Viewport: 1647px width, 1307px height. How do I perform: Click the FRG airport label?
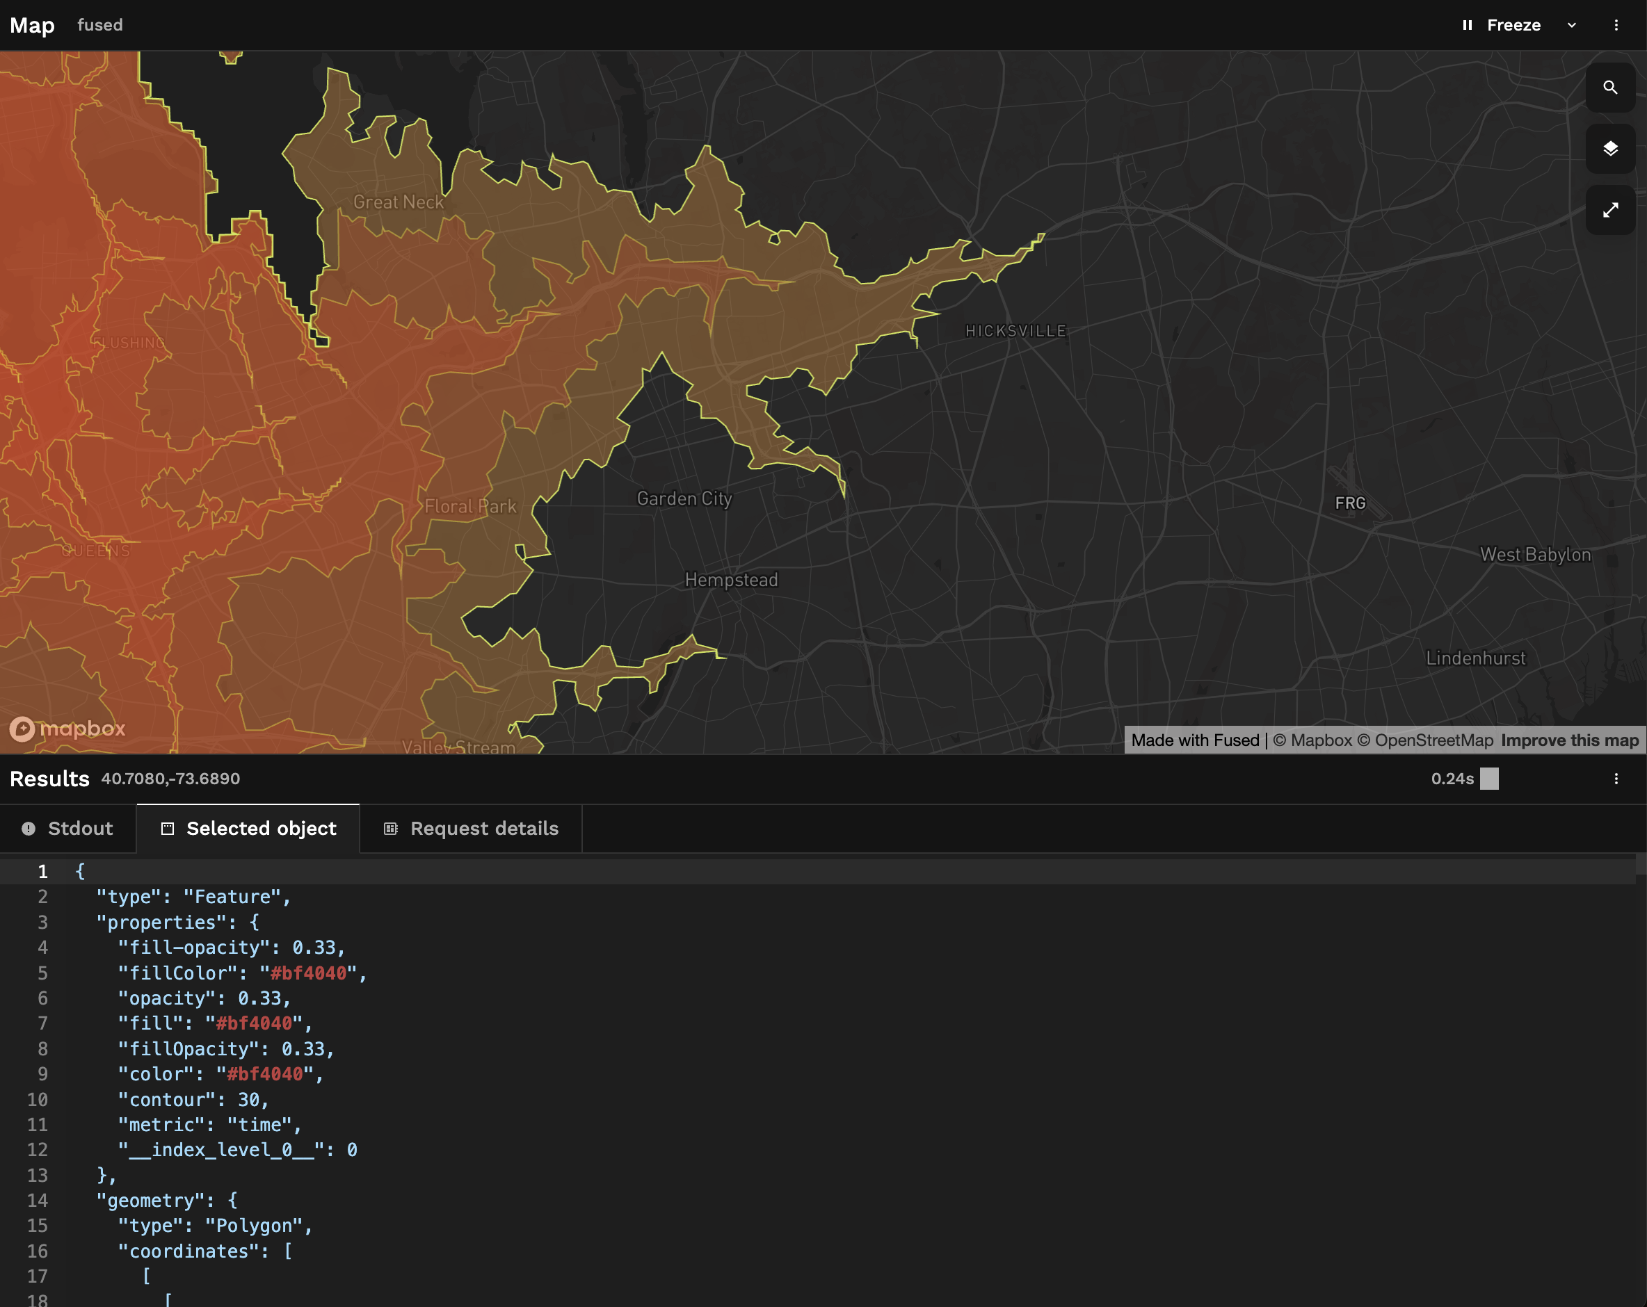1350,503
